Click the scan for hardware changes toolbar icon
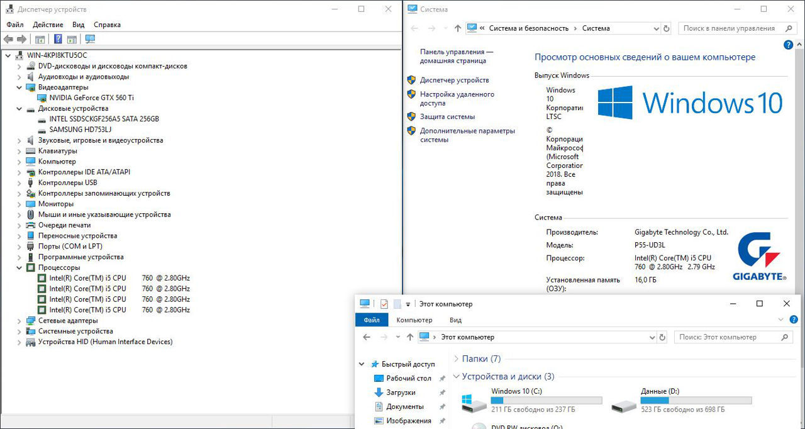This screenshot has width=805, height=429. click(90, 39)
